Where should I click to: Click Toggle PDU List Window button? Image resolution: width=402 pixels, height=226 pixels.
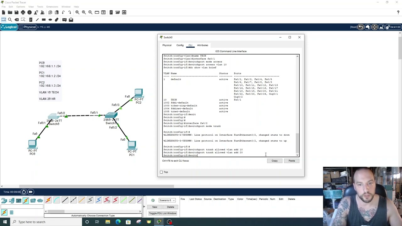pos(163,213)
